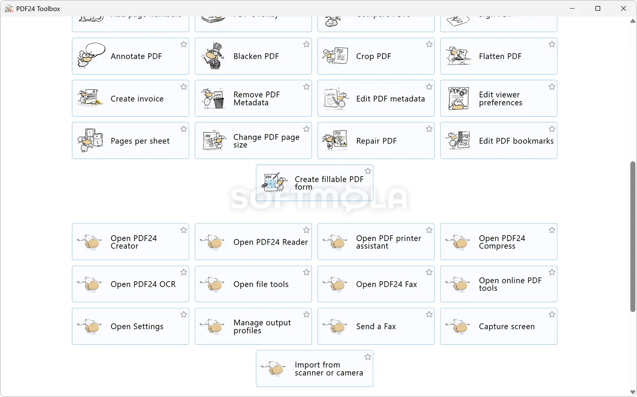Select Send a Fax
Screen dimensions: 637x397
pos(376,326)
